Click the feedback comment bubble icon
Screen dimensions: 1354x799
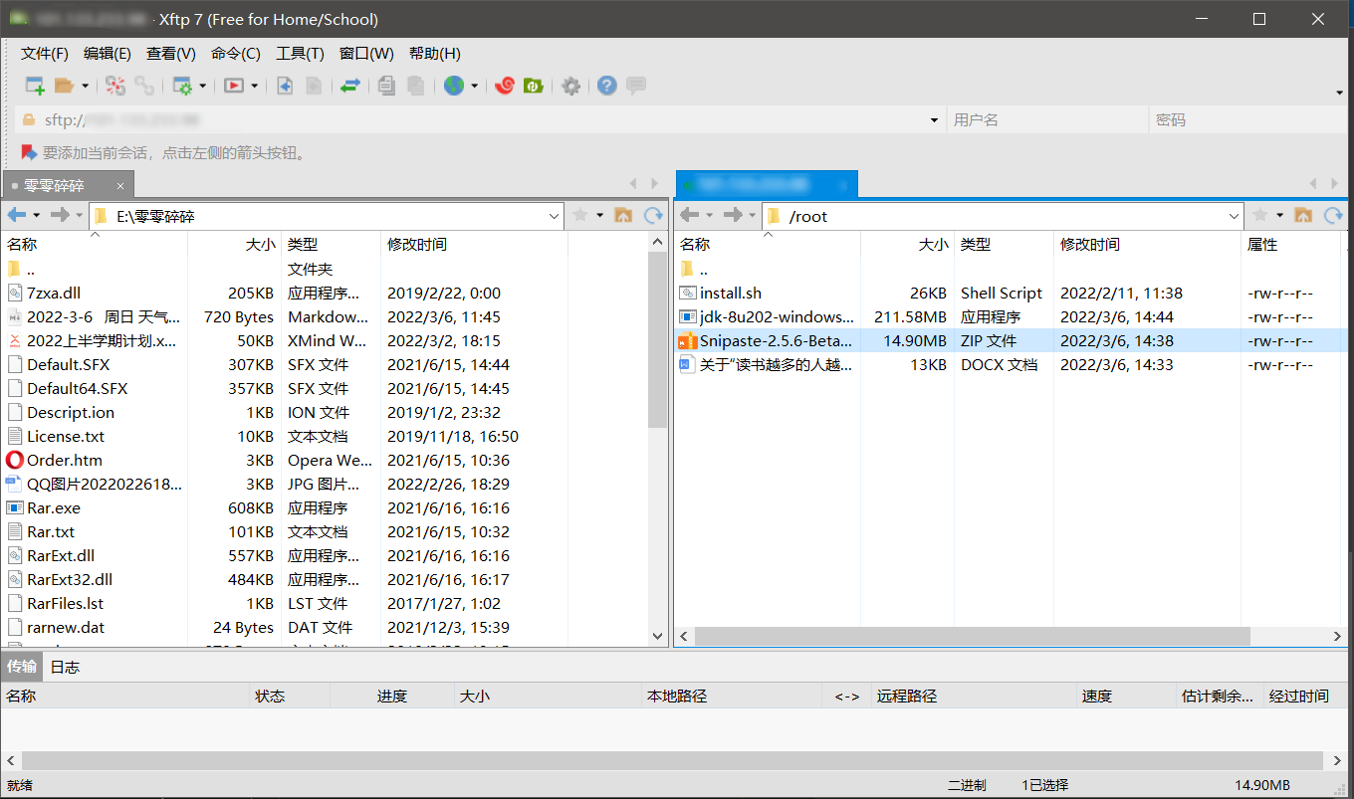pyautogui.click(x=635, y=86)
